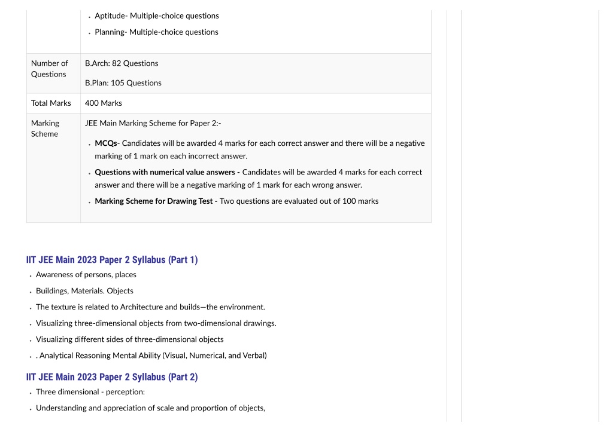Click 'Understanding and appreciation of scale' bullet
This screenshot has height=432, width=613.
[150, 408]
